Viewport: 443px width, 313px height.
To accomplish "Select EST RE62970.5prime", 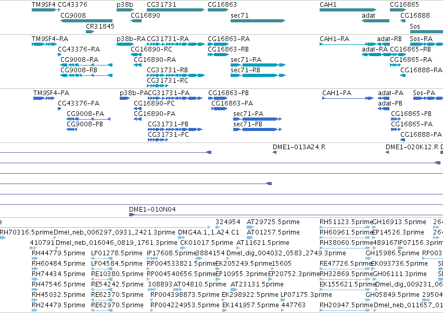I will (x=102, y=310).
